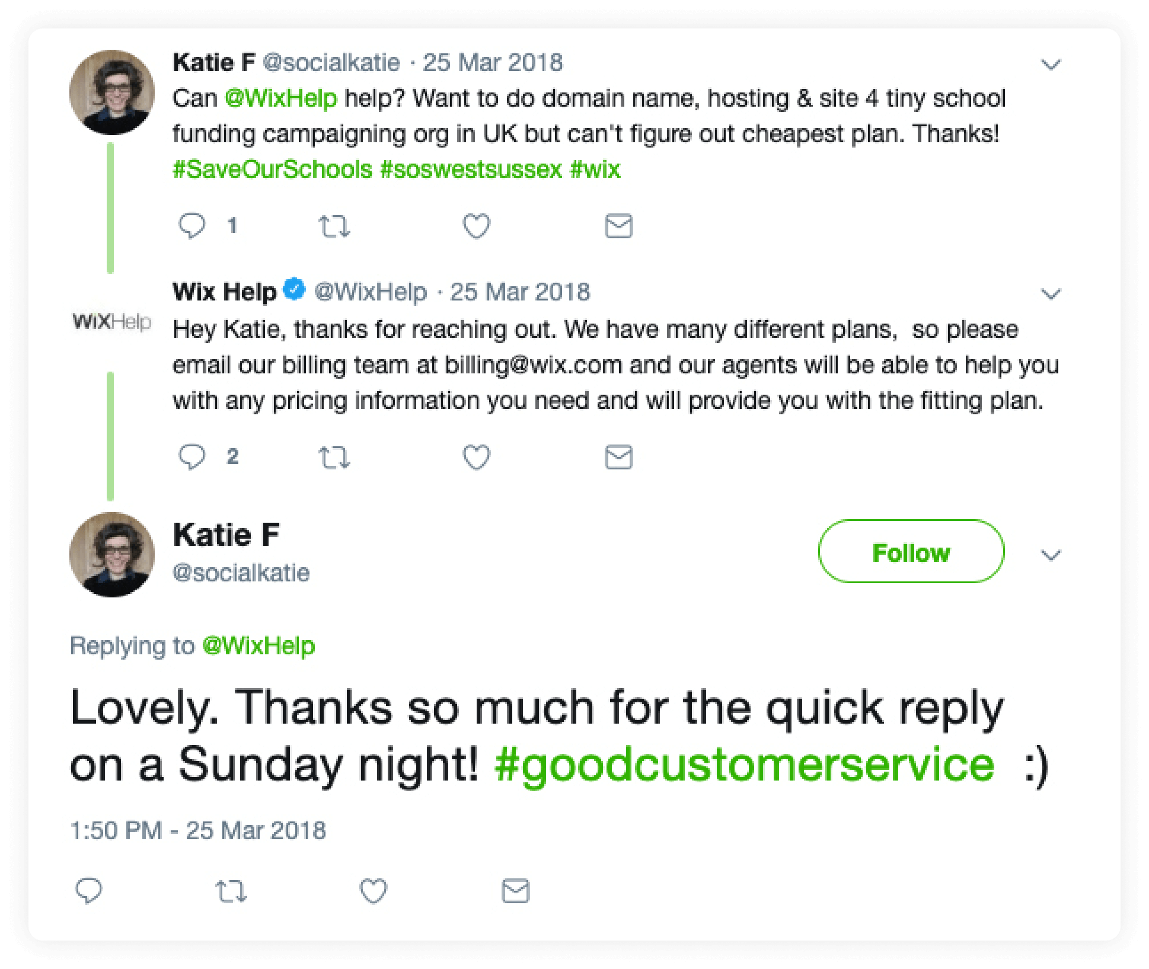Expand options chevron next to Follow button
The width and height of the screenshot is (1149, 969).
[1051, 555]
